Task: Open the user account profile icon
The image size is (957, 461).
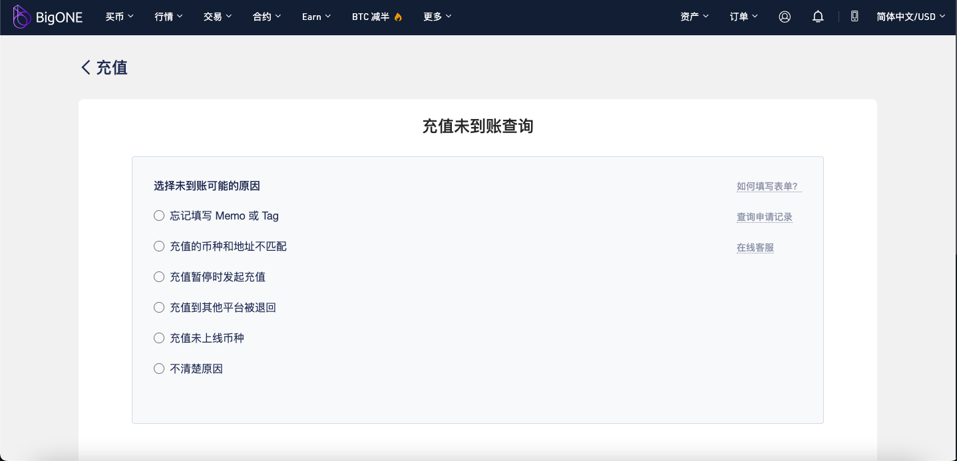Action: click(785, 17)
